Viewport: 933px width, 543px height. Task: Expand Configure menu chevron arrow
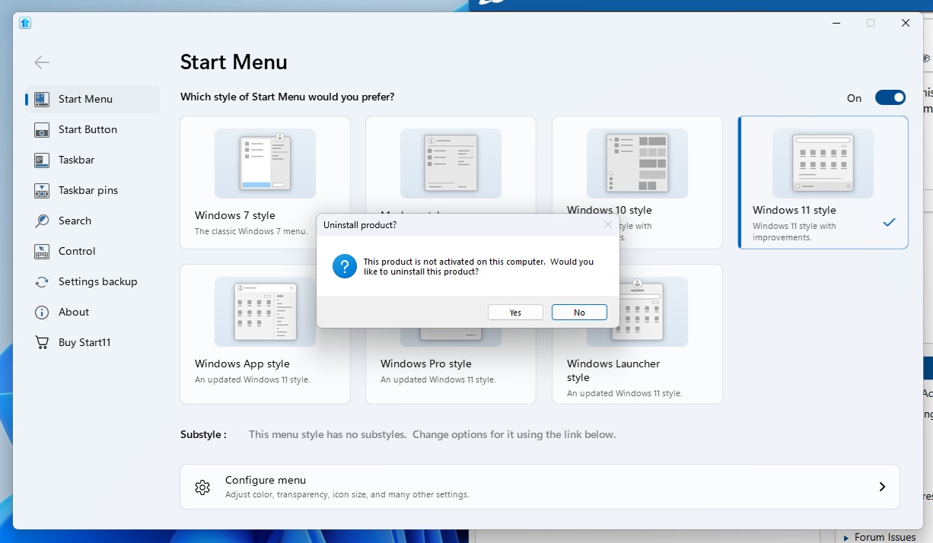click(x=882, y=487)
